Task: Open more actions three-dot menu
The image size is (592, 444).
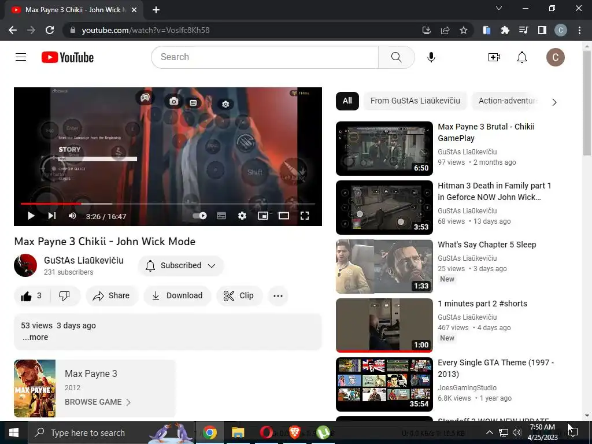Action: pyautogui.click(x=278, y=295)
